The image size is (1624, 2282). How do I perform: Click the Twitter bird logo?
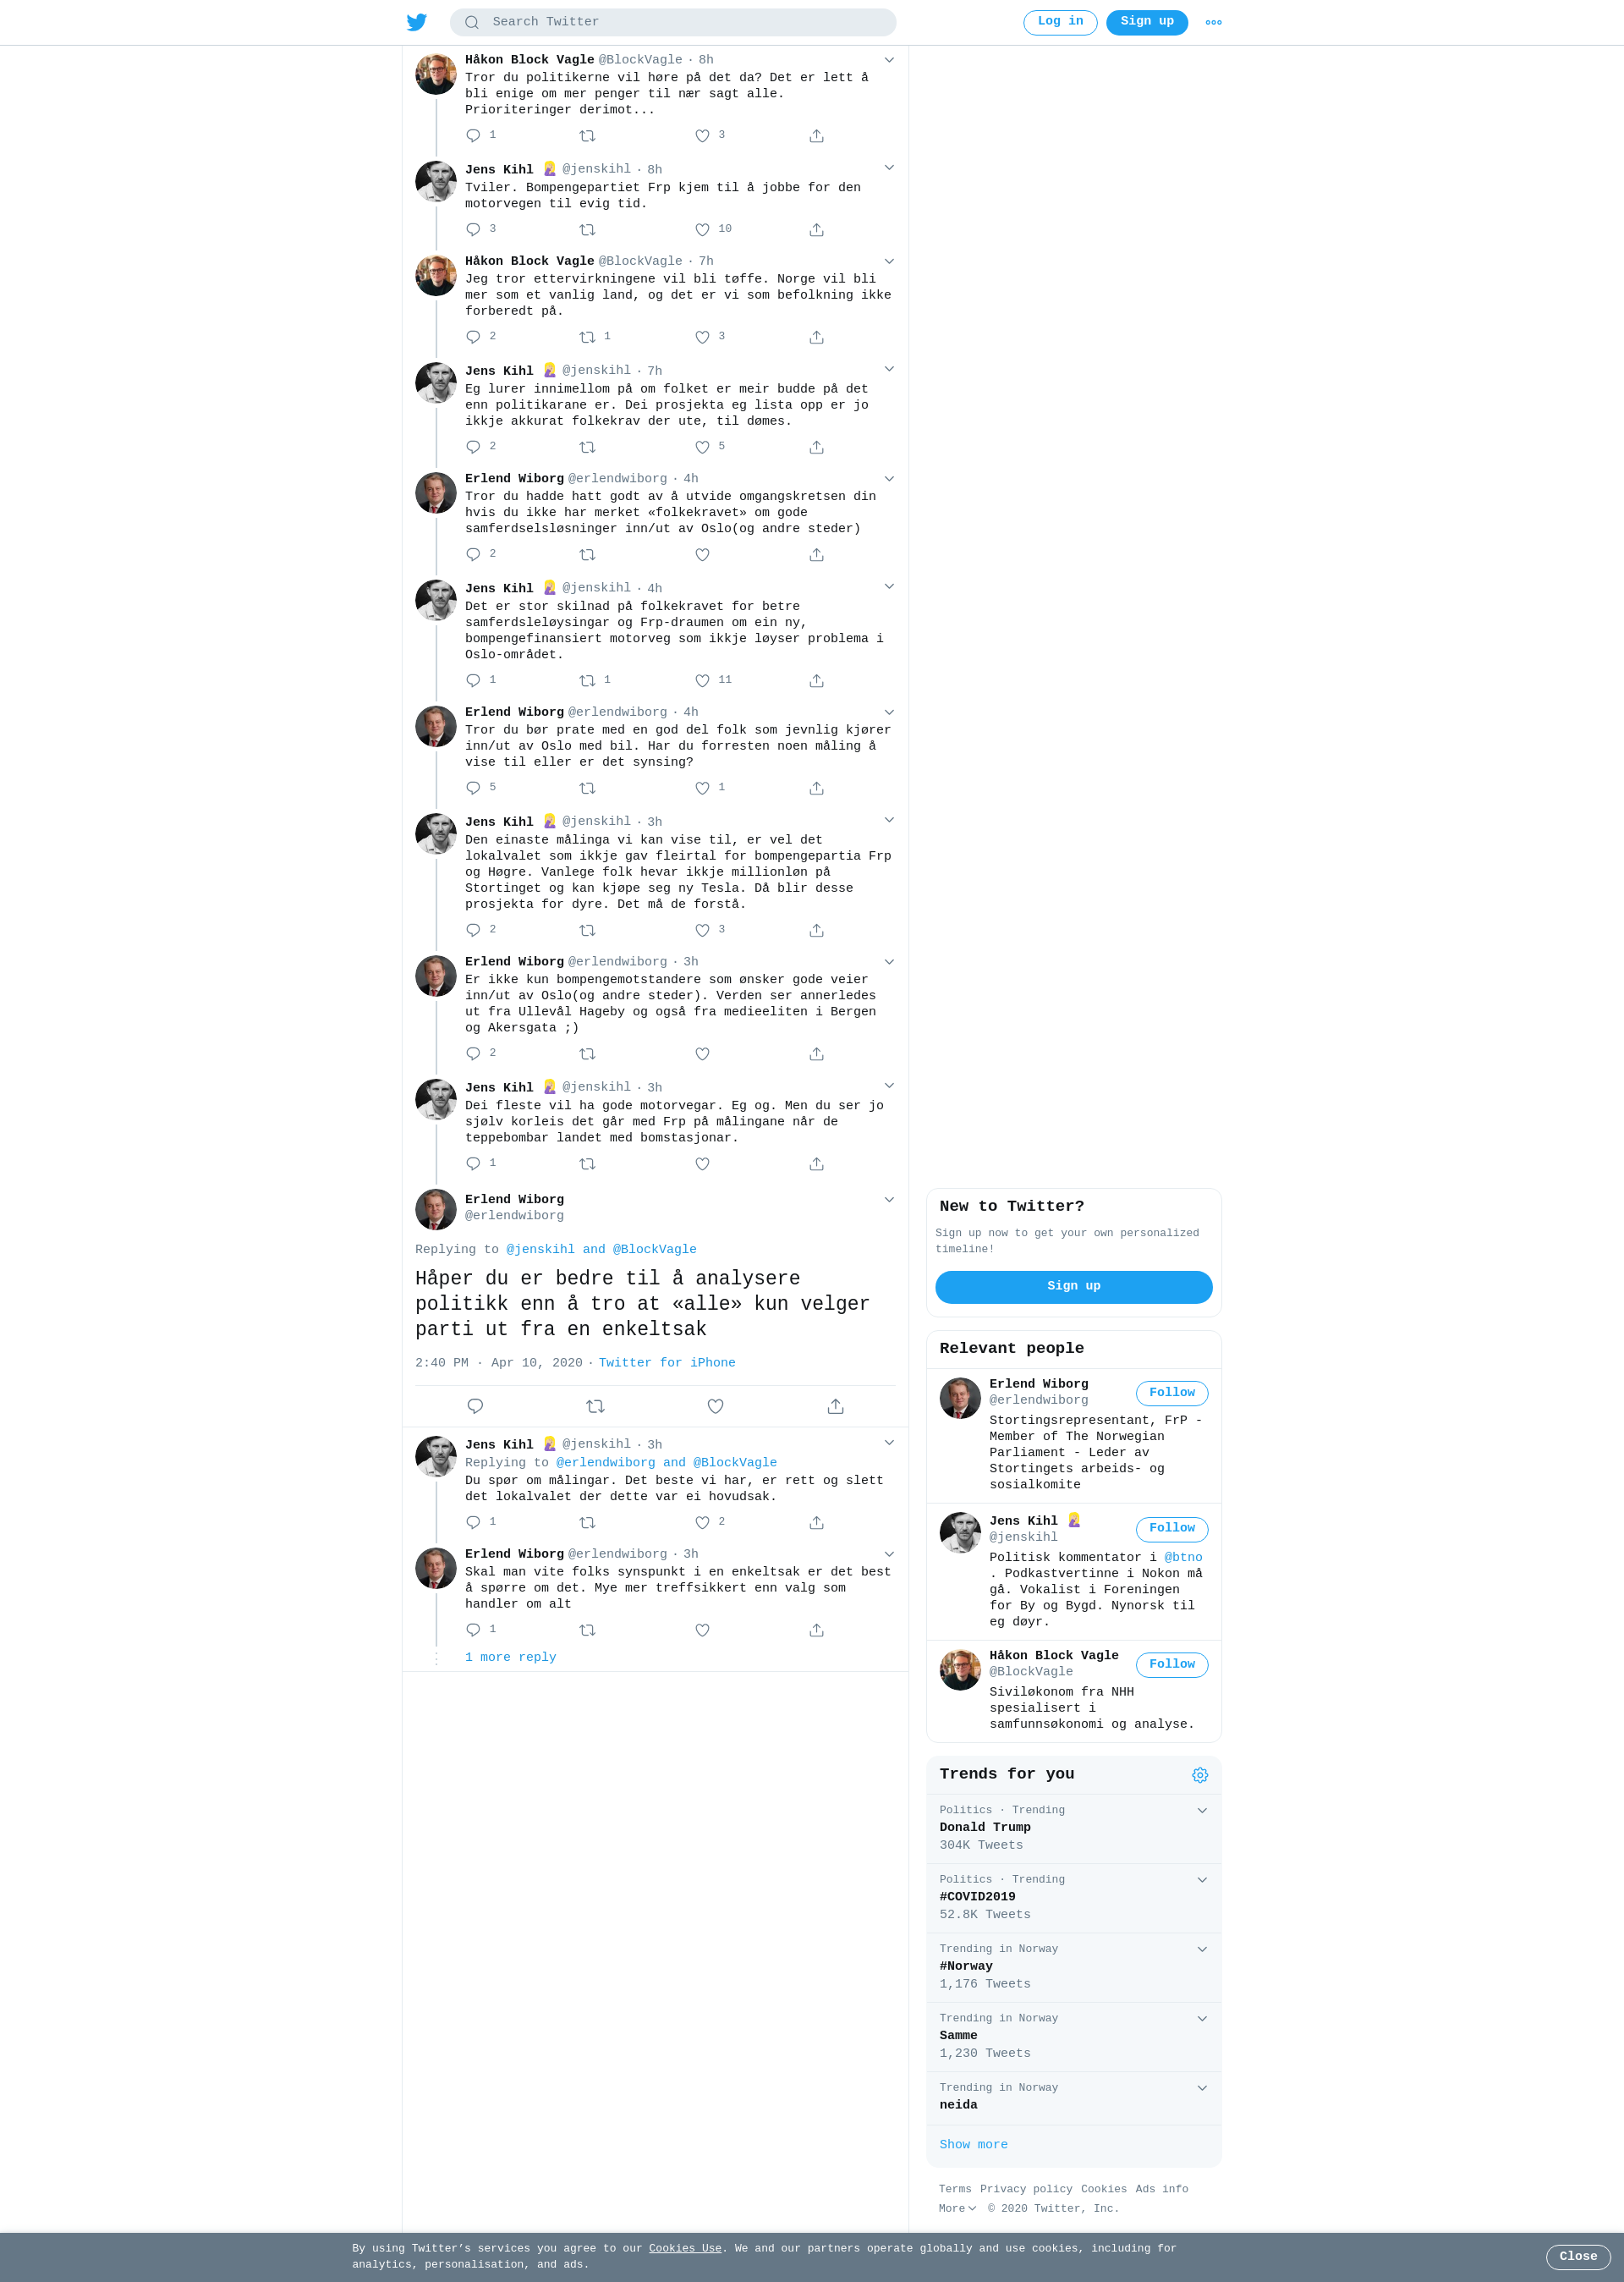[417, 22]
